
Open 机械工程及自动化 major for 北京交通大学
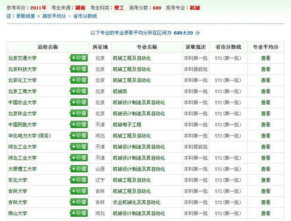tap(132, 58)
